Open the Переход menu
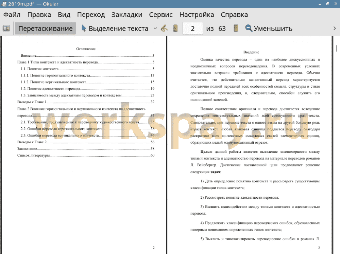 91,15
